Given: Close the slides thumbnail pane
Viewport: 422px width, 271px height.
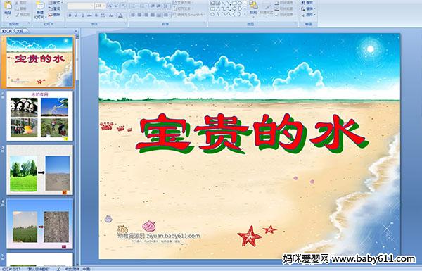Looking at the screenshot, I should (76, 31).
